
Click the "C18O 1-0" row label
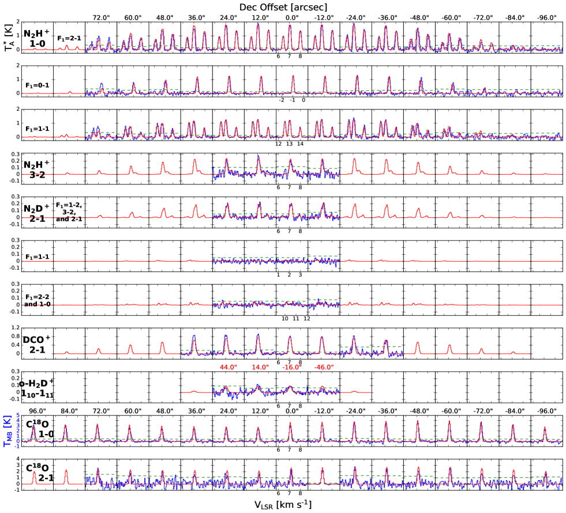[40, 429]
